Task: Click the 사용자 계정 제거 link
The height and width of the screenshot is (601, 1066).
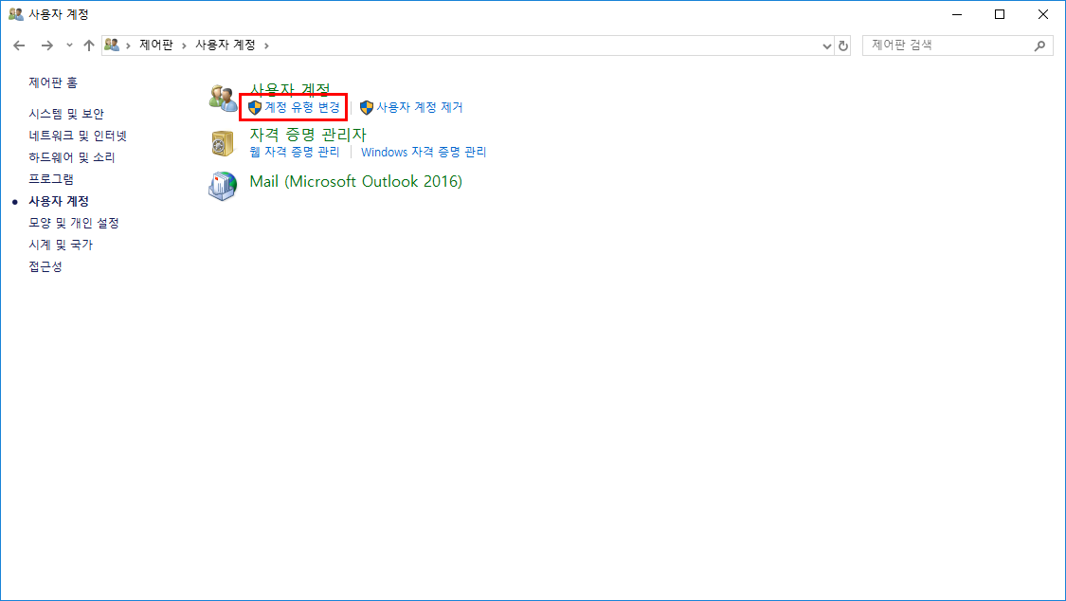Action: tap(420, 107)
